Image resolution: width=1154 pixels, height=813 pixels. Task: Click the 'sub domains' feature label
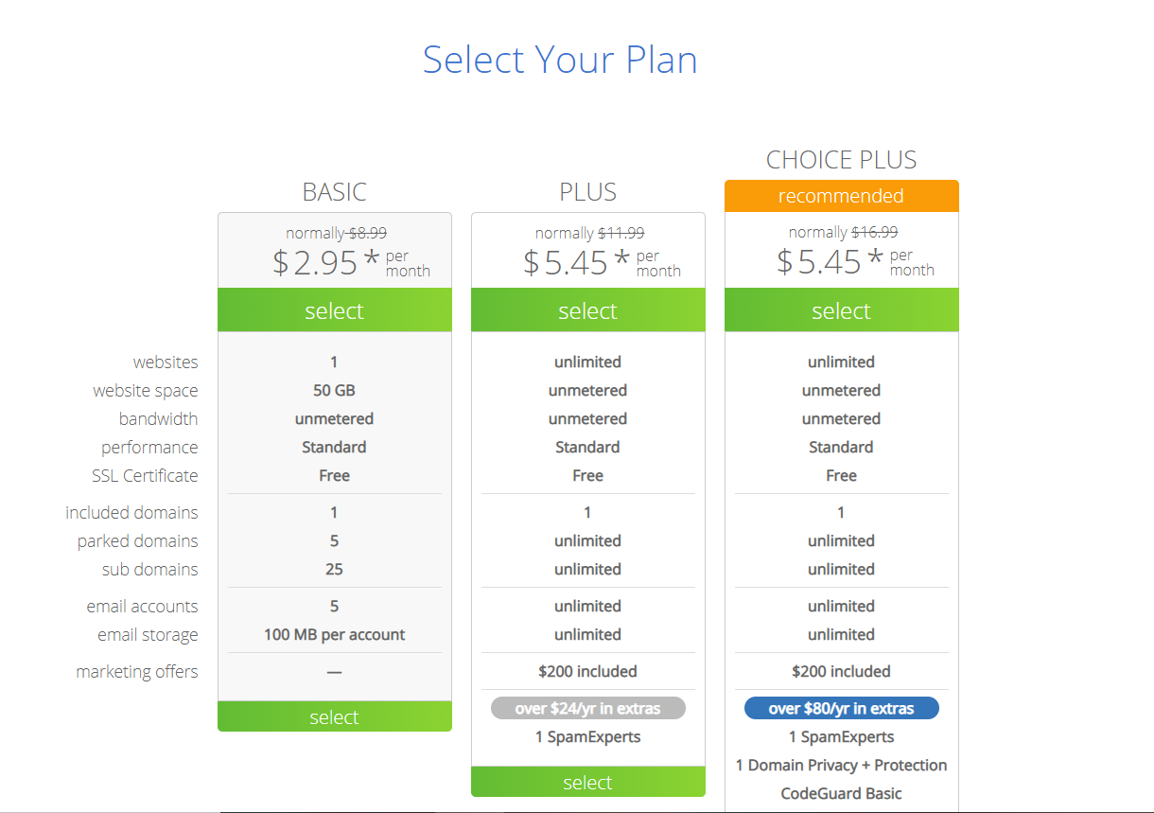(x=150, y=569)
